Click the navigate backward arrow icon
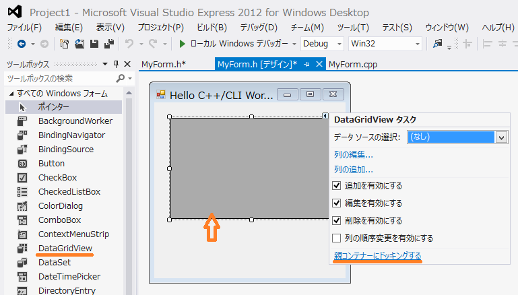Viewport: 518px width, 295px height. click(x=22, y=44)
